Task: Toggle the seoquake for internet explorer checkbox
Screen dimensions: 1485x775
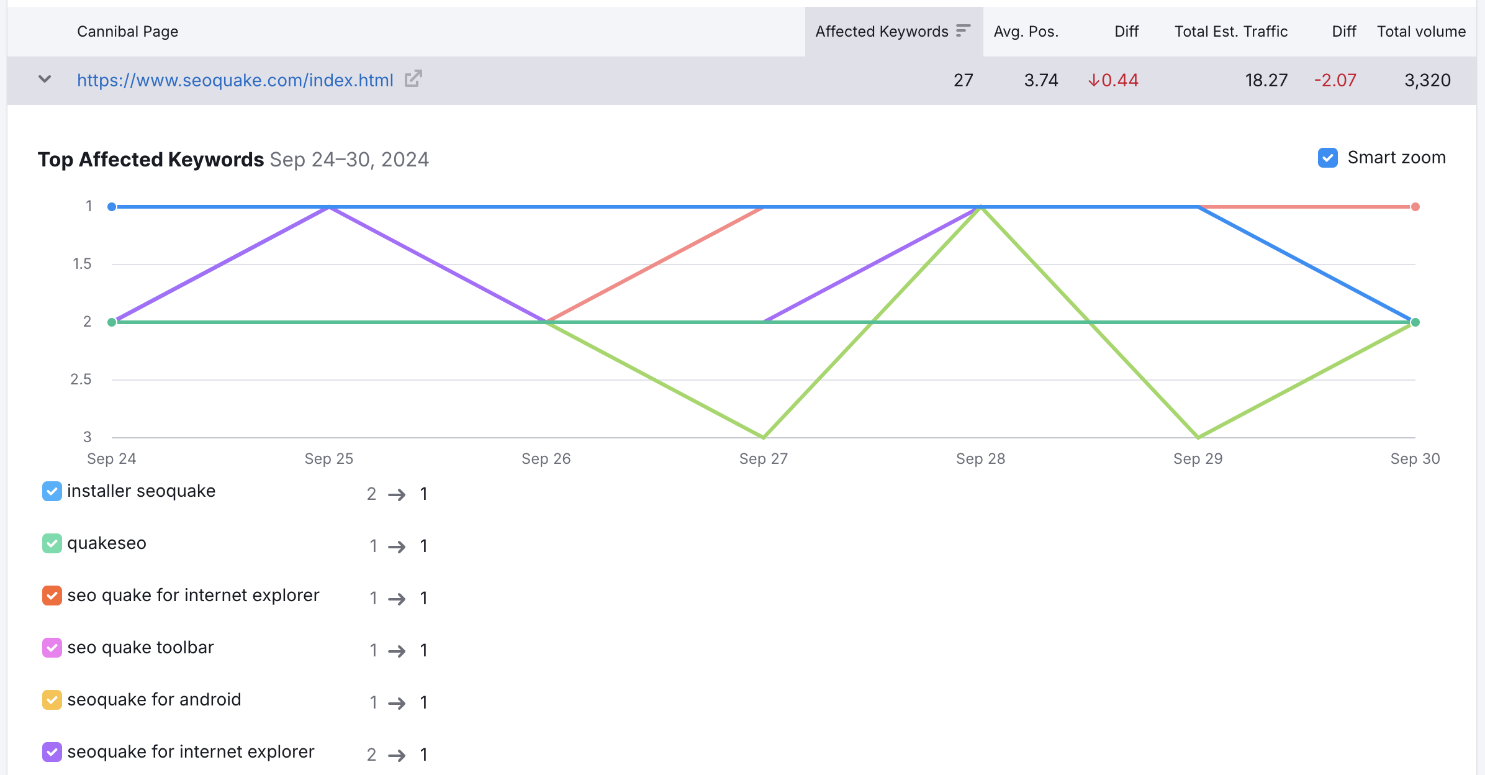Action: coord(52,752)
